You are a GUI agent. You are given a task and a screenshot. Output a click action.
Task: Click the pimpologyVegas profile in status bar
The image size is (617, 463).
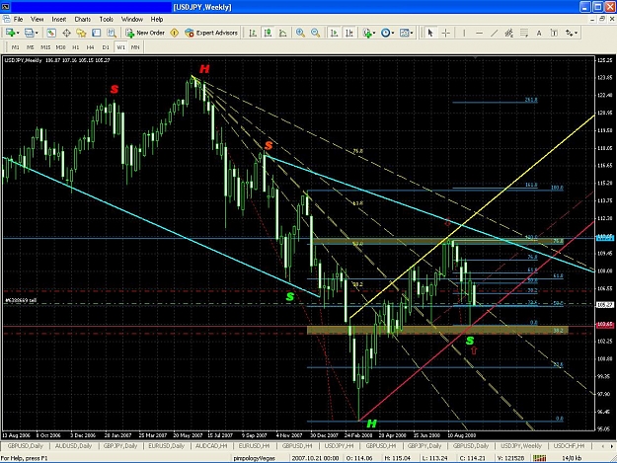coord(254,458)
